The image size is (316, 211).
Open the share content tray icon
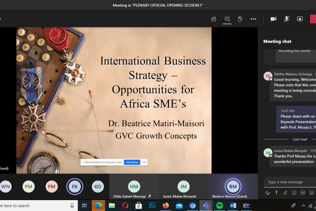(x=300, y=19)
